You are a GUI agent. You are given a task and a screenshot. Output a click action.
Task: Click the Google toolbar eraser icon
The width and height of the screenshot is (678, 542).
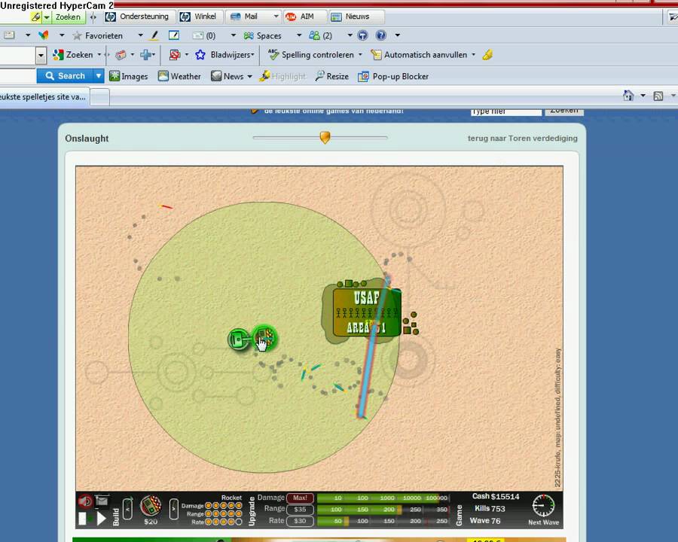point(121,55)
